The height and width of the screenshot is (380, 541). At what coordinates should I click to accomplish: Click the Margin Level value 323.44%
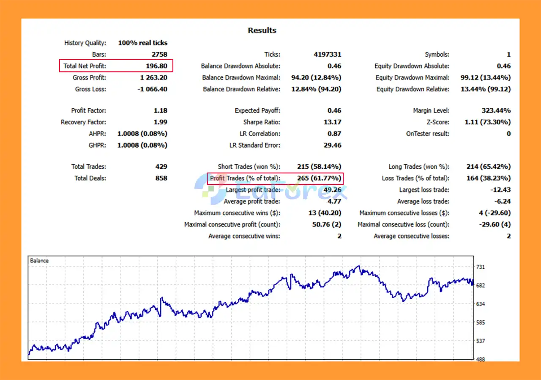[x=496, y=110]
